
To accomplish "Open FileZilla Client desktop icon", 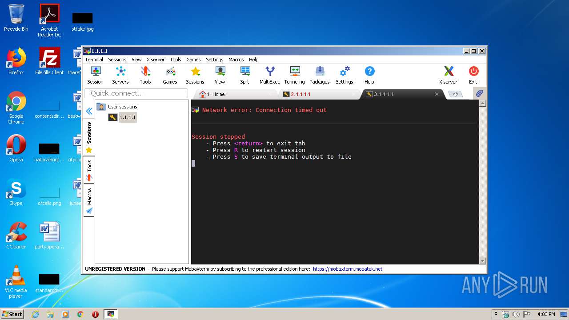I will point(49,61).
